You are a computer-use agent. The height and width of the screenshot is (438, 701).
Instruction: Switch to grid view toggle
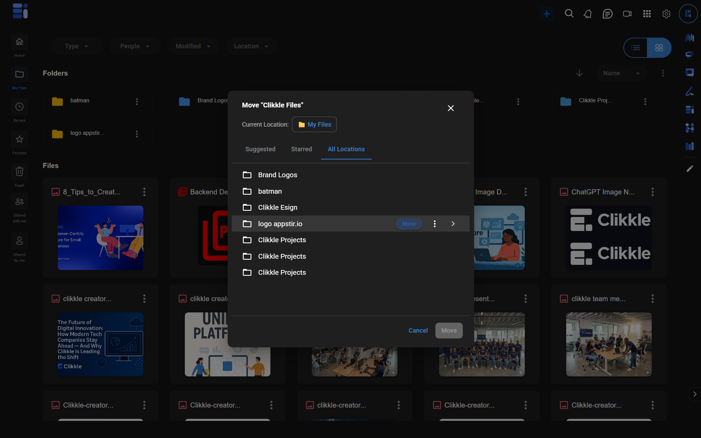659,48
